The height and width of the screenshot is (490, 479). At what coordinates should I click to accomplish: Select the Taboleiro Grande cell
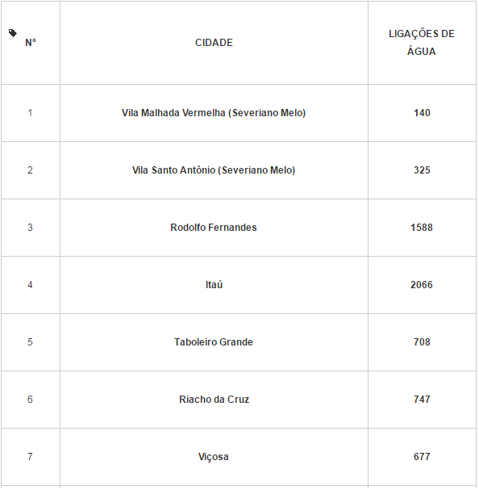(x=214, y=342)
